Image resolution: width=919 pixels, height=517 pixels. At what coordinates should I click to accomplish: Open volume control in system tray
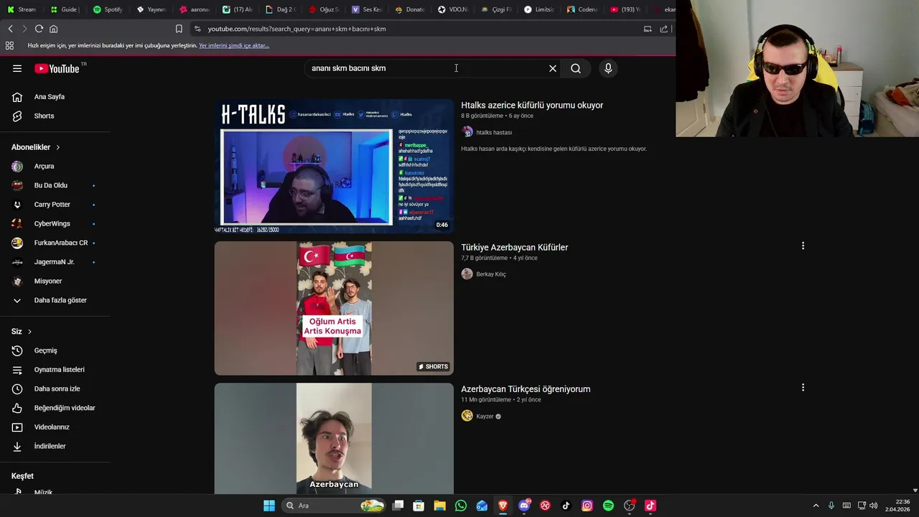point(874,506)
